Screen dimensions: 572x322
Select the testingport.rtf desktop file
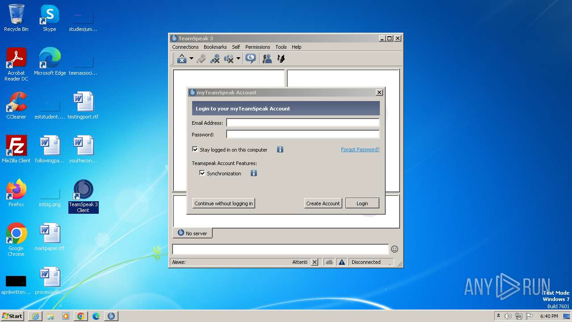(83, 106)
